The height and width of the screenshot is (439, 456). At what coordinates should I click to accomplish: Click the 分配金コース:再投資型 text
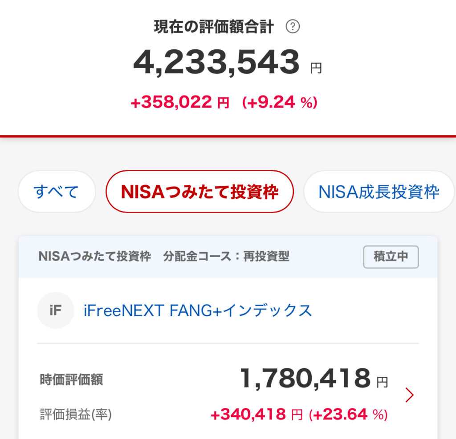(226, 257)
